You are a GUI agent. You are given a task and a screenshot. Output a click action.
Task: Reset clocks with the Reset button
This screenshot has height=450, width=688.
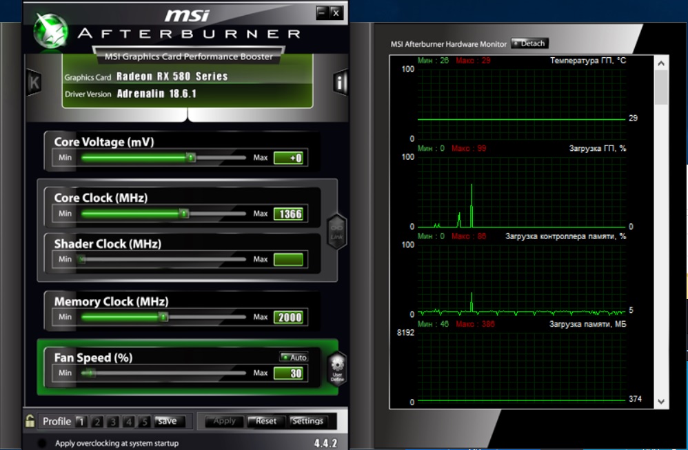(x=266, y=421)
